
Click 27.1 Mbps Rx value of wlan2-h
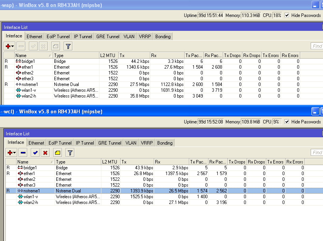click(178, 202)
